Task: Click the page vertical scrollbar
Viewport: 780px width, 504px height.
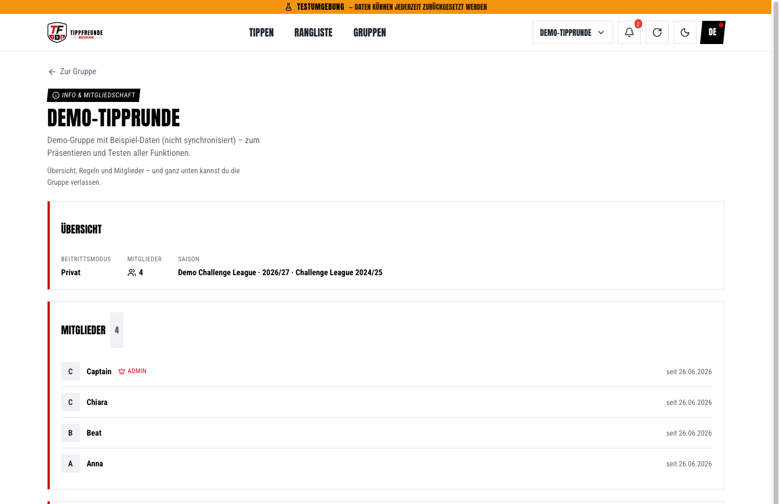Action: (x=776, y=252)
